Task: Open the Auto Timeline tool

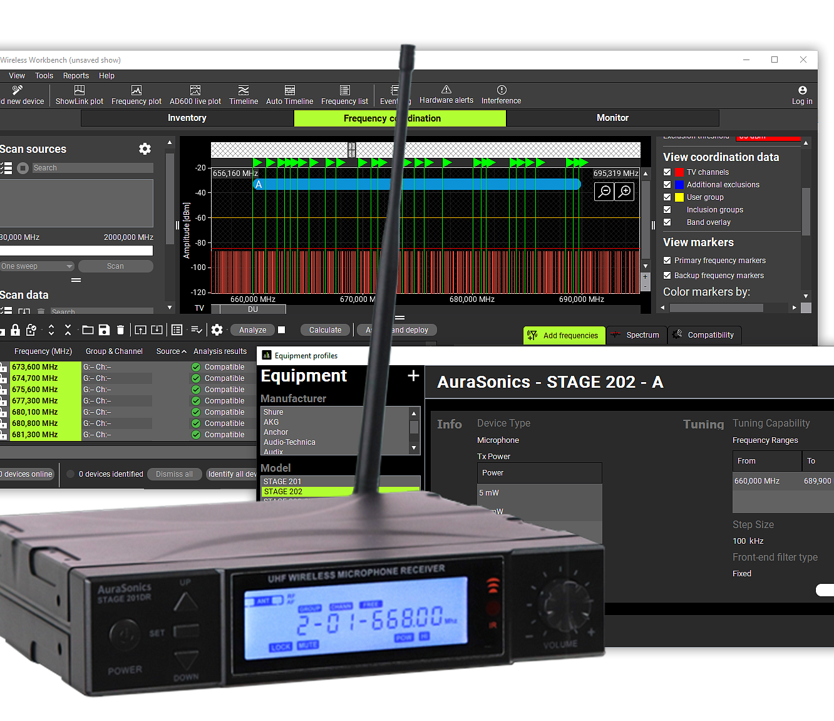Action: [x=289, y=95]
